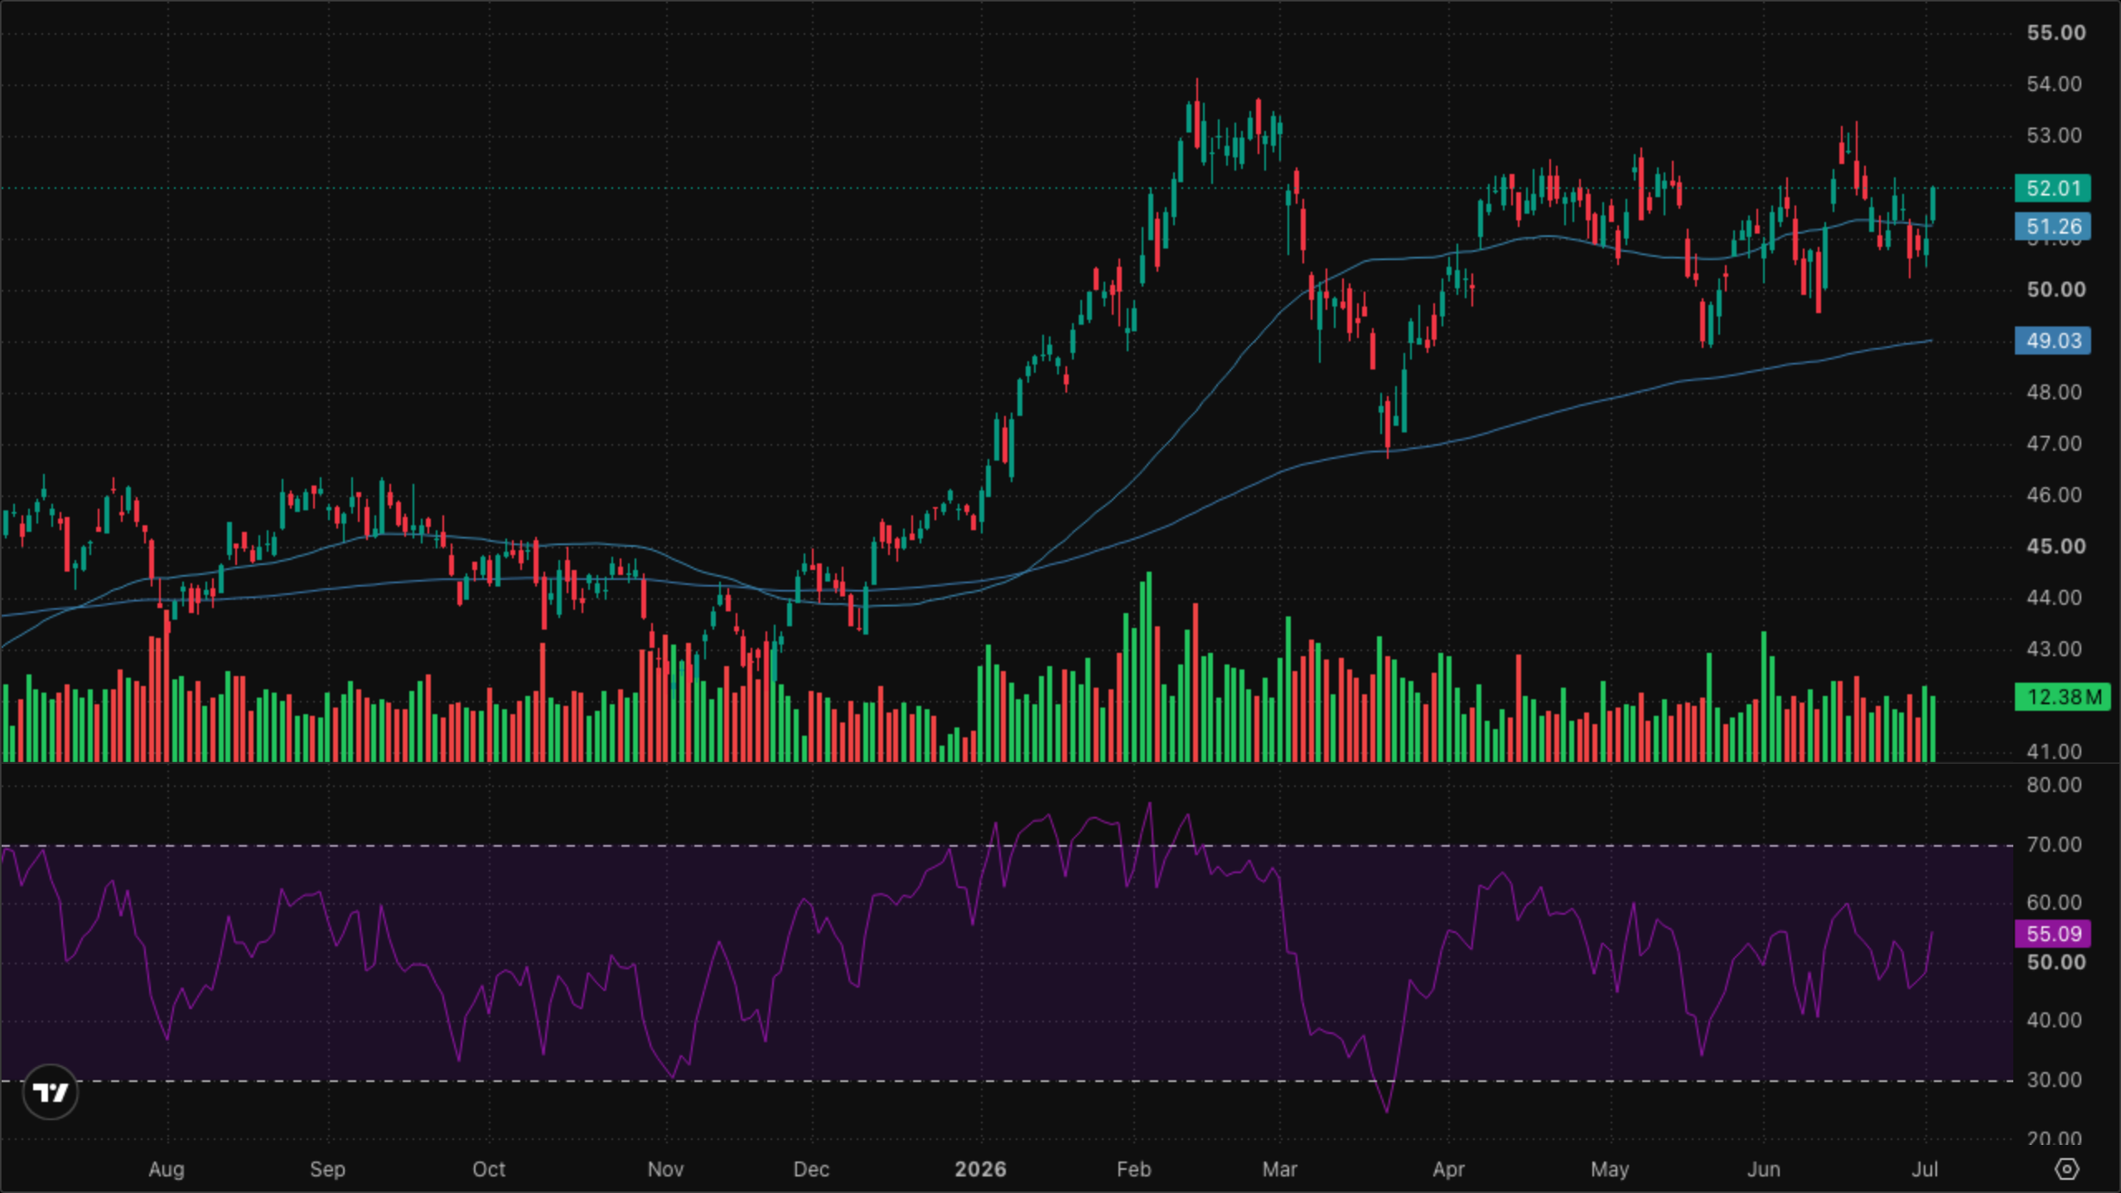Click the 55.00 price scale label
This screenshot has width=2121, height=1193.
coord(2056,32)
